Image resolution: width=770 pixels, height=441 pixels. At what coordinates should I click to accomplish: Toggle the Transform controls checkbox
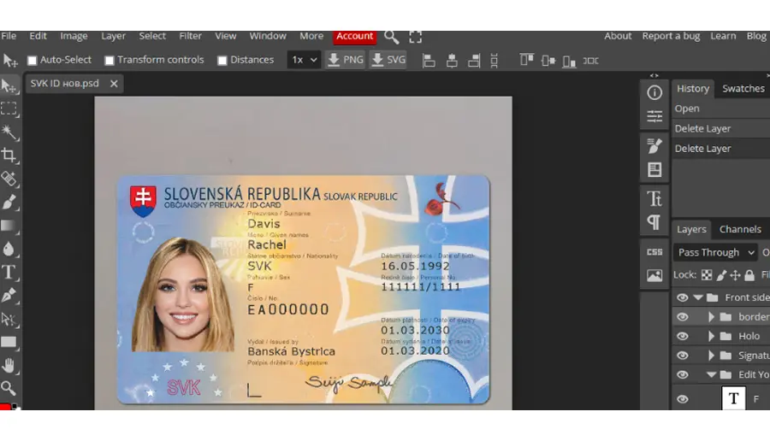110,61
